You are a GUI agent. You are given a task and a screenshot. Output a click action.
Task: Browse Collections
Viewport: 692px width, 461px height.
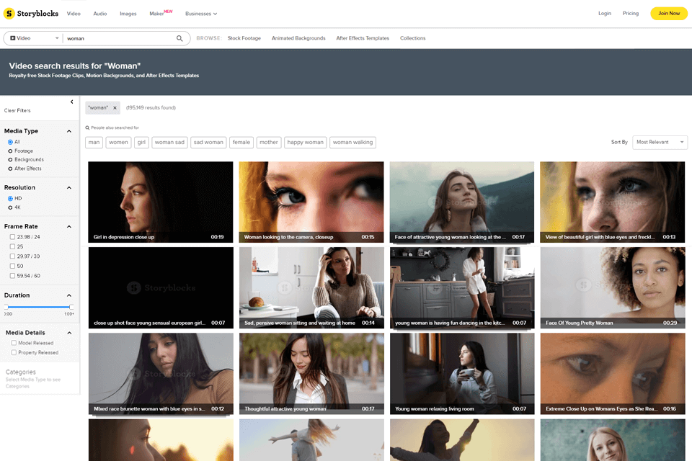coord(412,38)
